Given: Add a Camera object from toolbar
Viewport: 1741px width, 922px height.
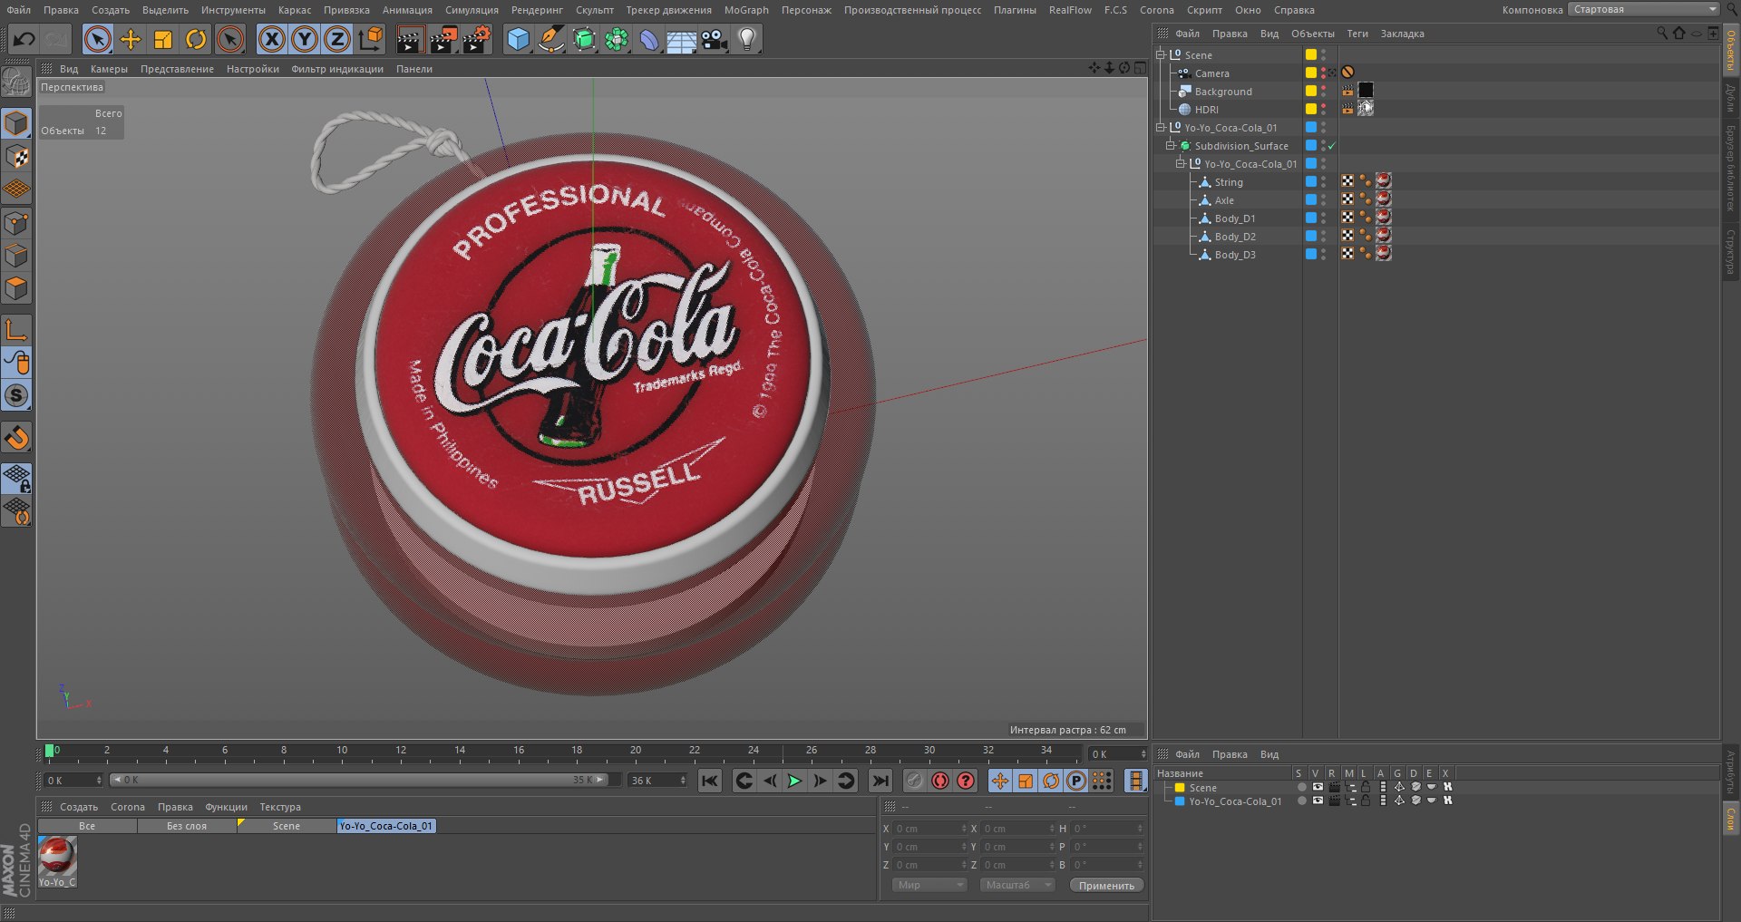Looking at the screenshot, I should (x=715, y=39).
